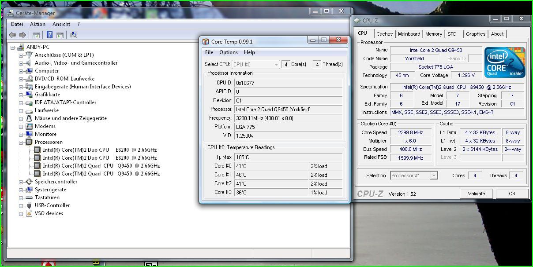
Task: Switch to the Caches tab in CPU-Z
Action: (385, 34)
